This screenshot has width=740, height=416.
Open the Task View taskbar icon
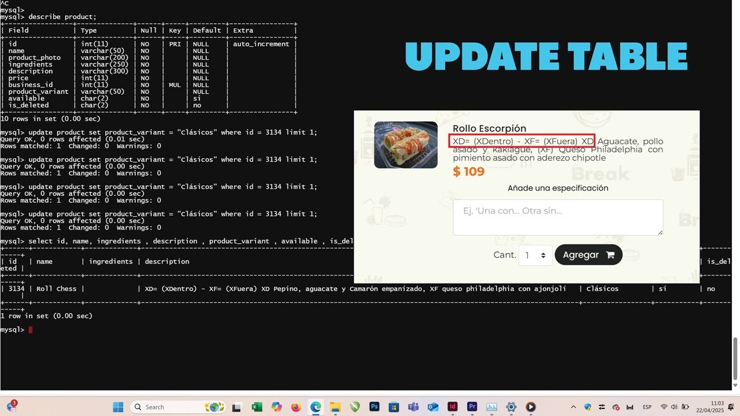tap(236, 407)
